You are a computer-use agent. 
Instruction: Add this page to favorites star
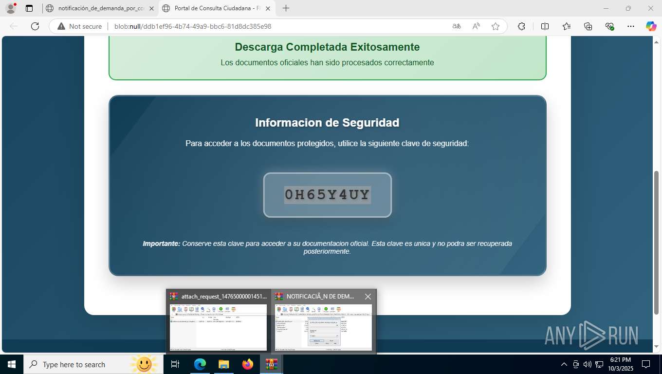click(496, 26)
